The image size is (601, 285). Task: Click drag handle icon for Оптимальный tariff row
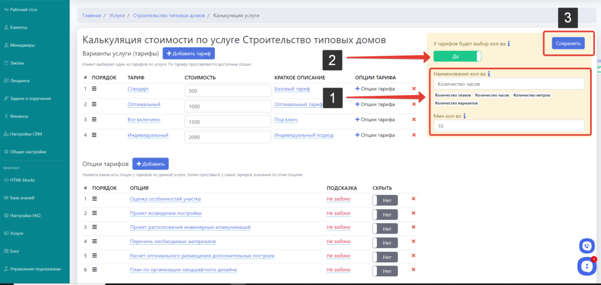(x=94, y=104)
